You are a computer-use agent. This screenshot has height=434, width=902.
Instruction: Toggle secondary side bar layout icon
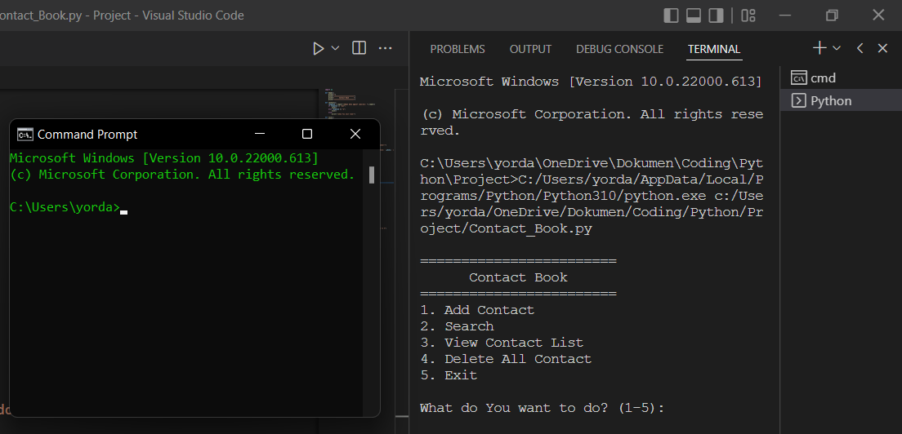(x=717, y=15)
